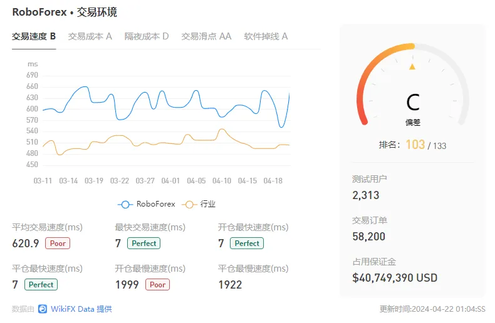Click the 测试用户 value 2,313

coord(365,195)
